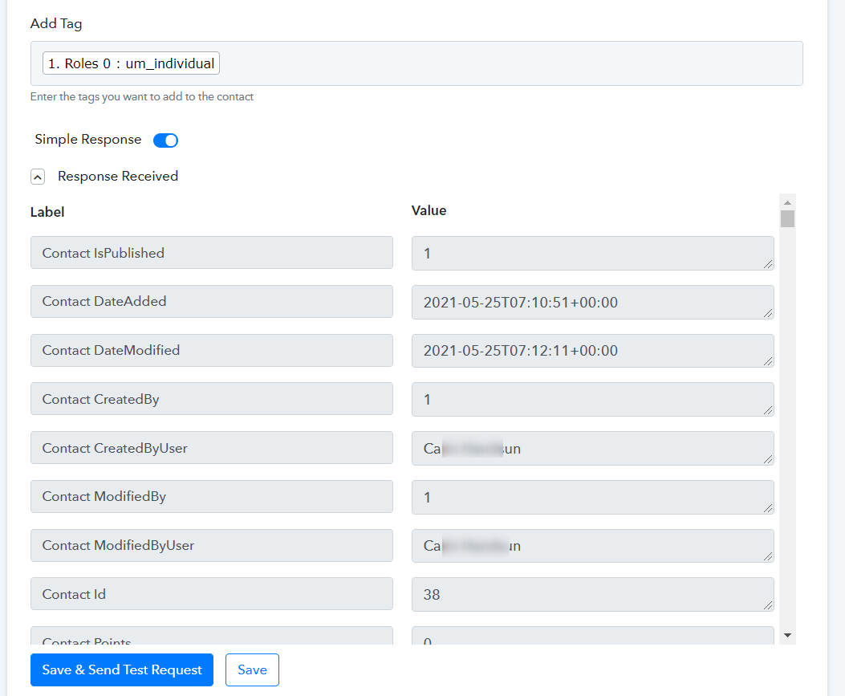Click resize handle of Contact IsPublished value

(x=769, y=264)
